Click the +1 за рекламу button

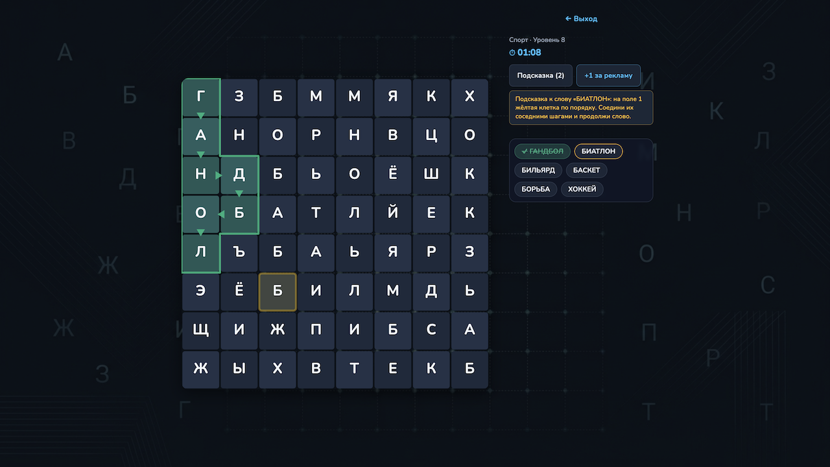608,75
